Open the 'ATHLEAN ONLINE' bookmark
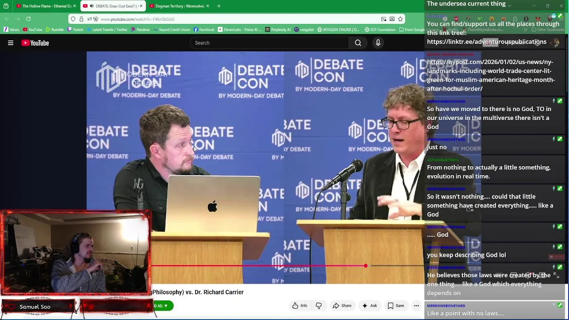 tap(338, 30)
